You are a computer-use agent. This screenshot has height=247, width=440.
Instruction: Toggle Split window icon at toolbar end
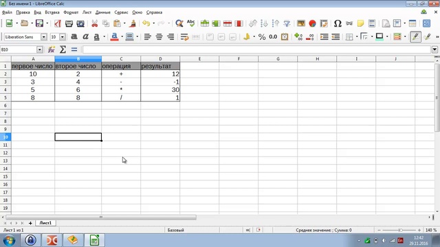point(426,23)
